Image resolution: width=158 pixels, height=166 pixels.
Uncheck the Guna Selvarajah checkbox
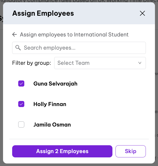pos(21,84)
